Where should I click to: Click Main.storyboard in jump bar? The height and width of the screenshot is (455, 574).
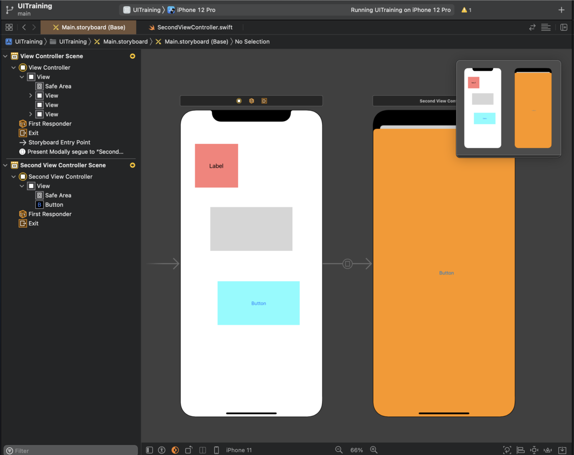[x=121, y=42]
